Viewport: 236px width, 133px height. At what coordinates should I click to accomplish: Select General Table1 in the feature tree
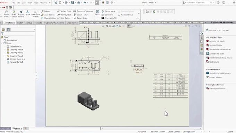tap(15, 62)
